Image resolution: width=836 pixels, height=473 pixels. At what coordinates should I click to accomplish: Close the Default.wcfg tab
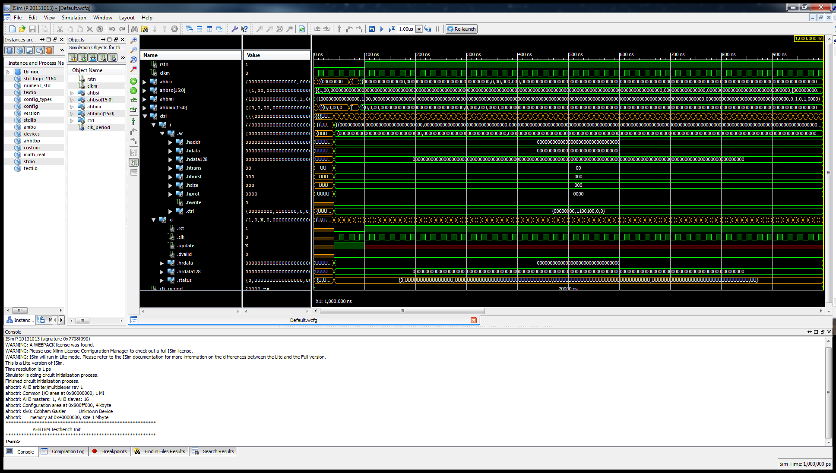(474, 320)
